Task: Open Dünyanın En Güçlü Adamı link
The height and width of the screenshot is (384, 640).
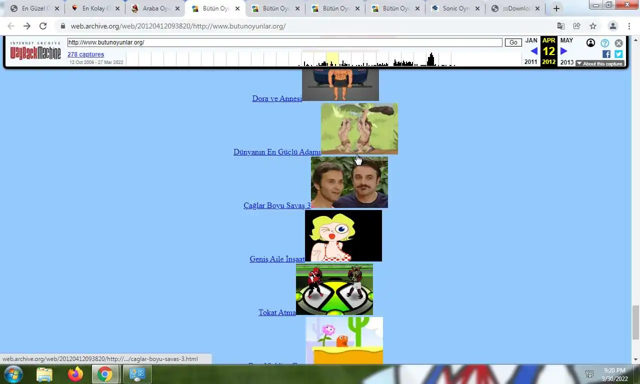Action: pos(277,152)
